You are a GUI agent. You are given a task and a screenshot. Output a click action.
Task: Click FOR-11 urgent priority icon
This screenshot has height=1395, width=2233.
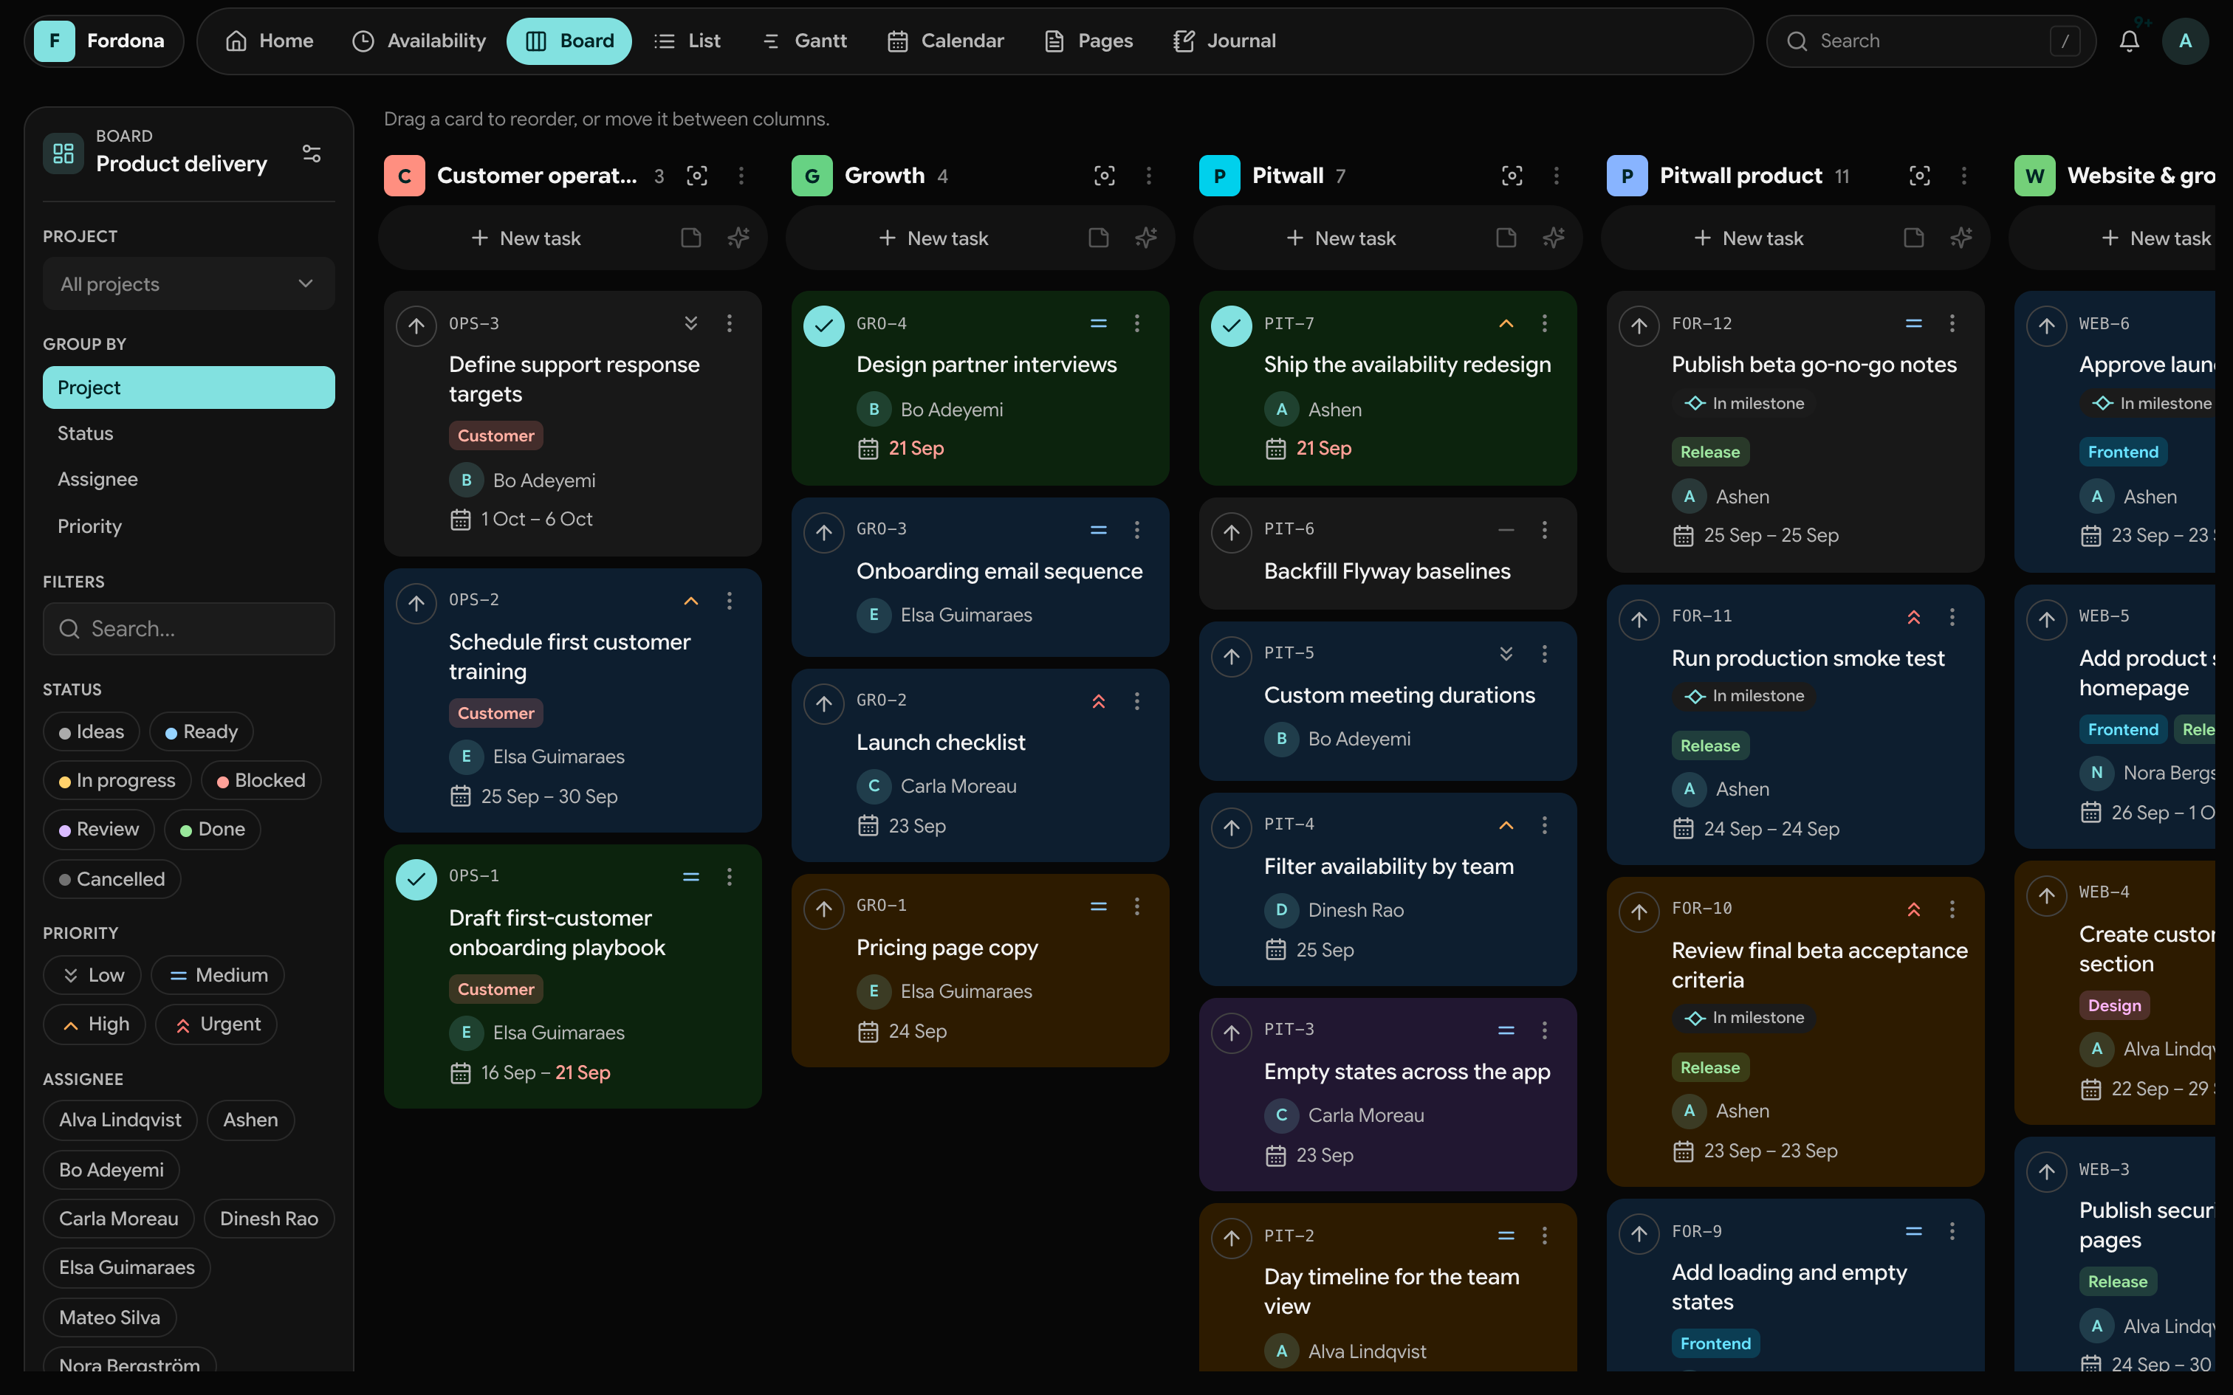point(1914,616)
